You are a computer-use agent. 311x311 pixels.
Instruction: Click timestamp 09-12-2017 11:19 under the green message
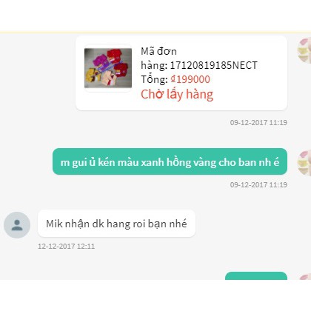(x=258, y=185)
